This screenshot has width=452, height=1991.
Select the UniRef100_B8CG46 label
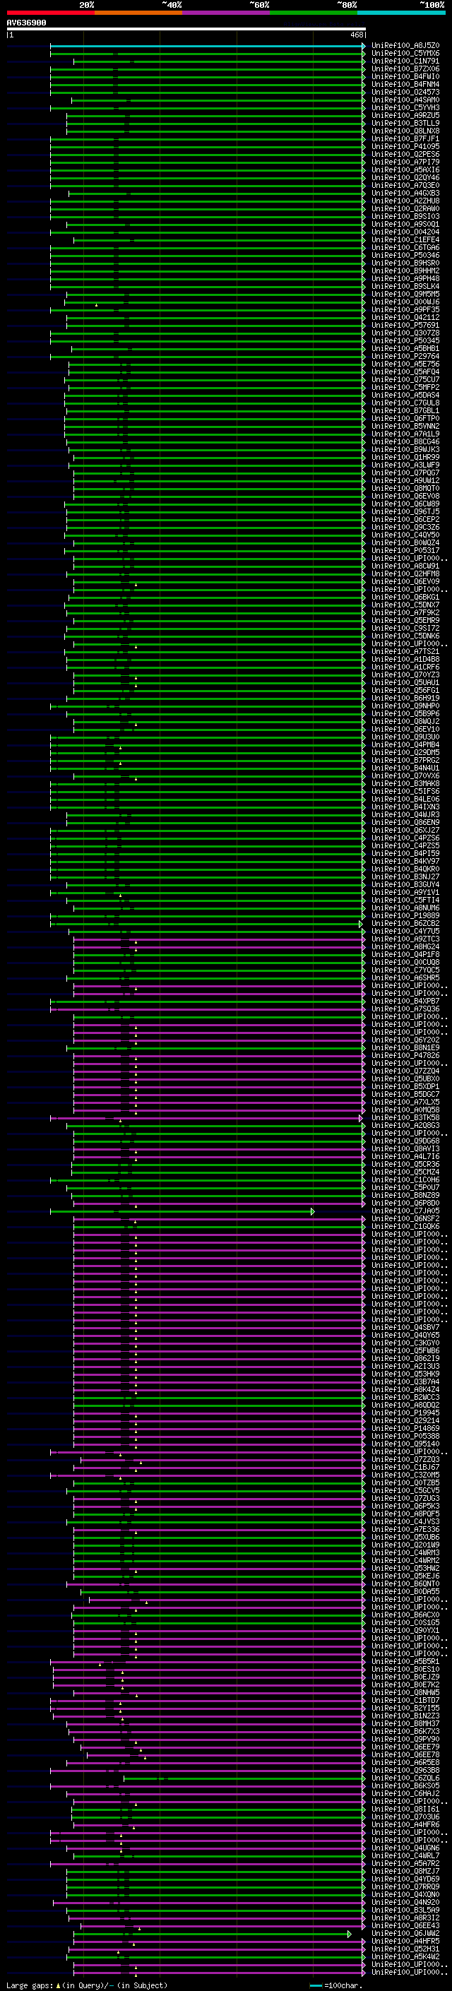point(405,442)
